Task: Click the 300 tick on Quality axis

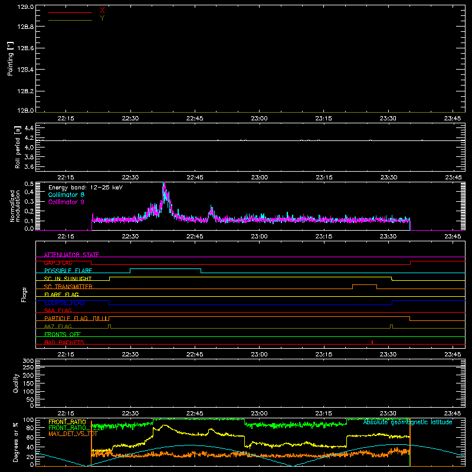Action: click(x=28, y=361)
